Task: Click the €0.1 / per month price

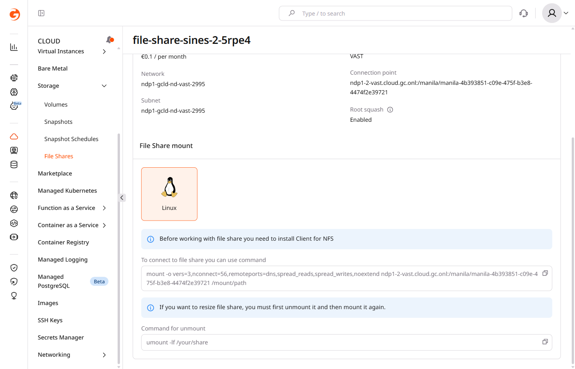Action: click(x=163, y=57)
